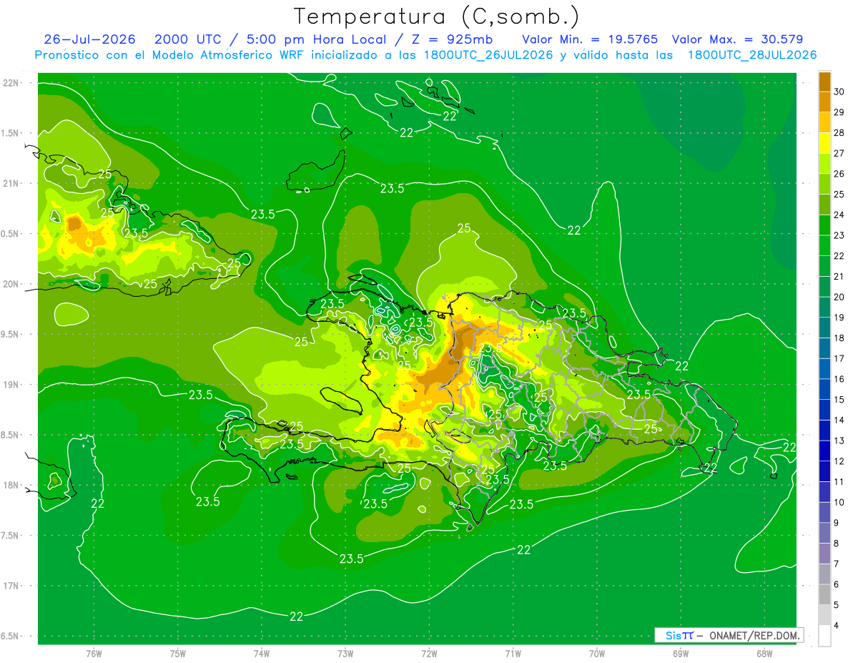Image resolution: width=858 pixels, height=663 pixels.
Task: Click the "21N" latitude axis label
Action: tap(11, 183)
